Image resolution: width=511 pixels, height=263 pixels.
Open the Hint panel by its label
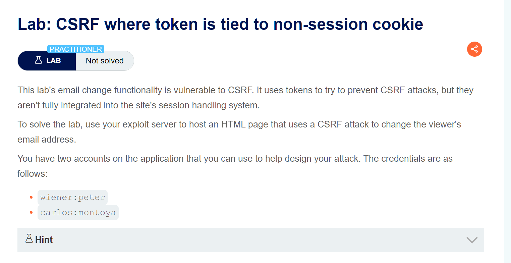(x=44, y=240)
